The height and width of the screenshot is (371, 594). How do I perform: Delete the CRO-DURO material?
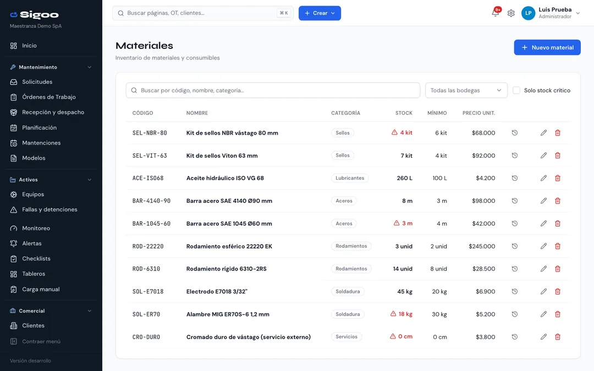(558, 337)
